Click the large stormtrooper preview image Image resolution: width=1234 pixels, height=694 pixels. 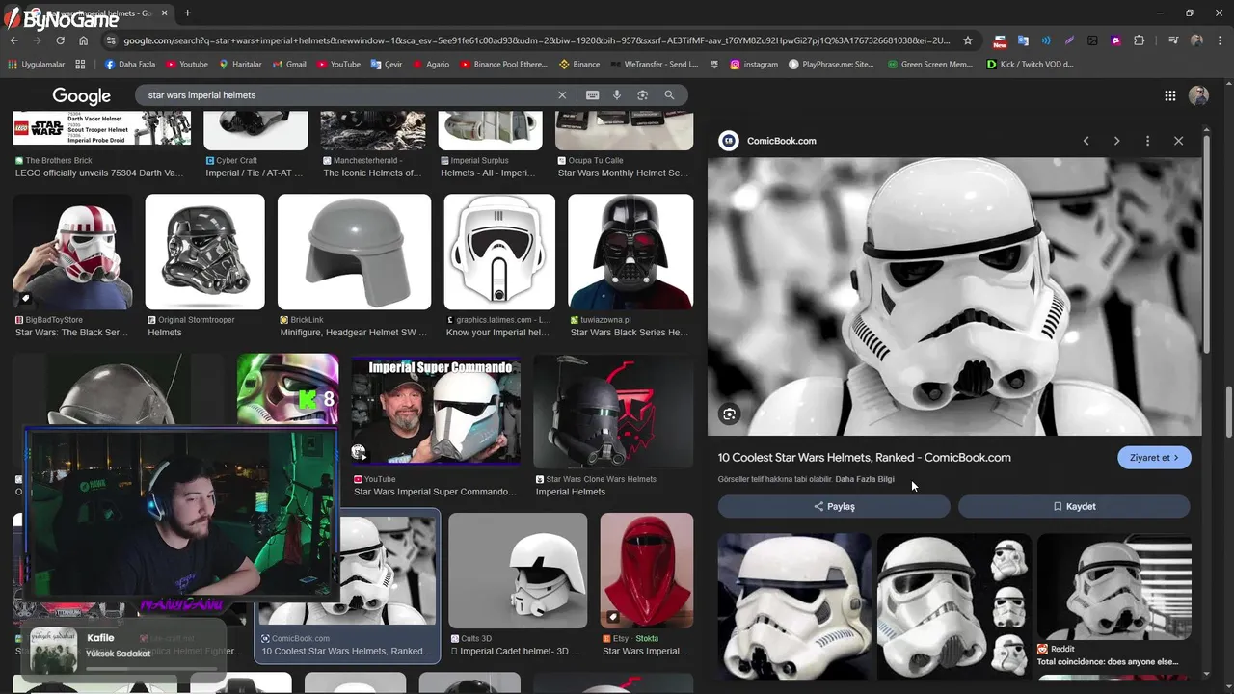(954, 297)
